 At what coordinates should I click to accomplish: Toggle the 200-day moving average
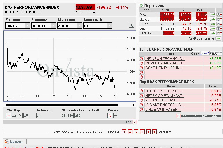pyautogui.click(x=78, y=116)
